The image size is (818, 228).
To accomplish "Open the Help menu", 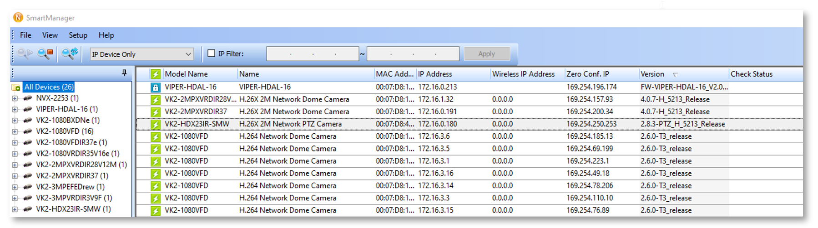I will [106, 35].
